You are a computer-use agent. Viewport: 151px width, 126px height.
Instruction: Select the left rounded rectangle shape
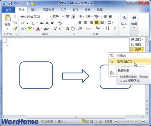point(36,75)
